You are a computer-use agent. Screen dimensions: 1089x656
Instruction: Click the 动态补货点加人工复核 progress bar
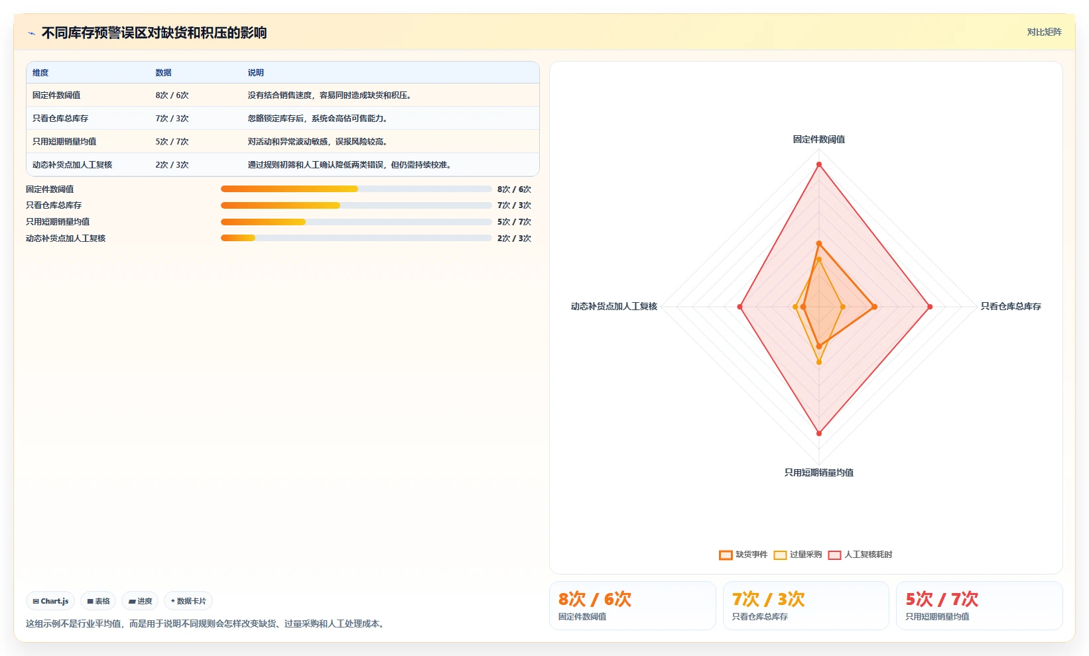pyautogui.click(x=356, y=238)
